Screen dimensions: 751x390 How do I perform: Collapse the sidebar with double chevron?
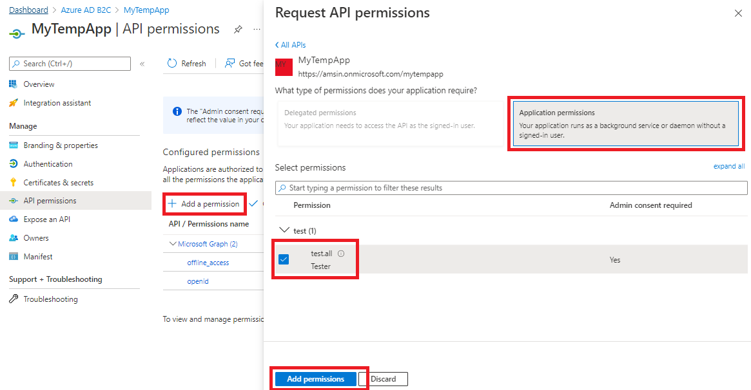[142, 64]
